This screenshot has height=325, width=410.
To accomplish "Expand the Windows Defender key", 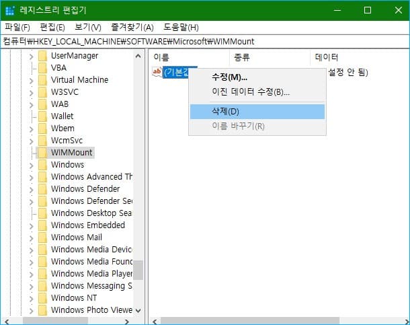I will coord(32,190).
